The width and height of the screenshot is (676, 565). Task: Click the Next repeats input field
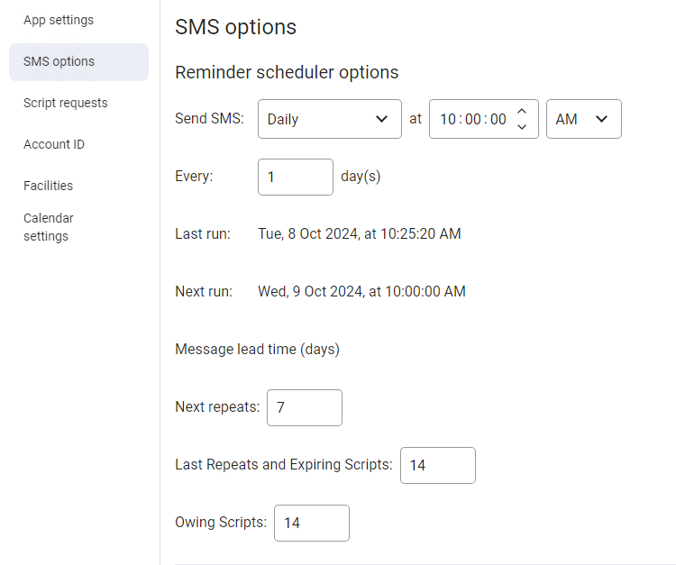pyautogui.click(x=305, y=407)
